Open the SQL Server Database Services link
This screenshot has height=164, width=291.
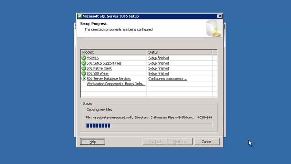point(109,79)
